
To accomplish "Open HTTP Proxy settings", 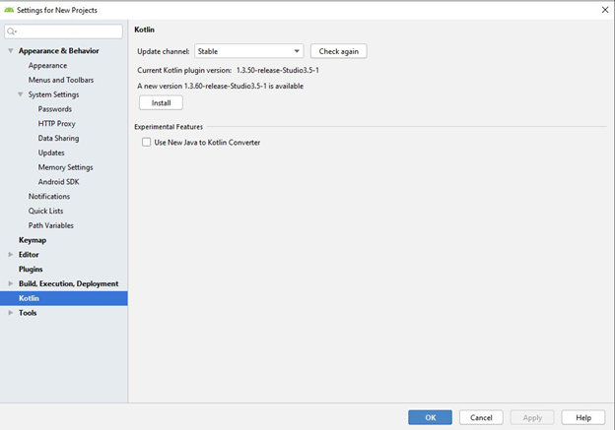I will 56,123.
